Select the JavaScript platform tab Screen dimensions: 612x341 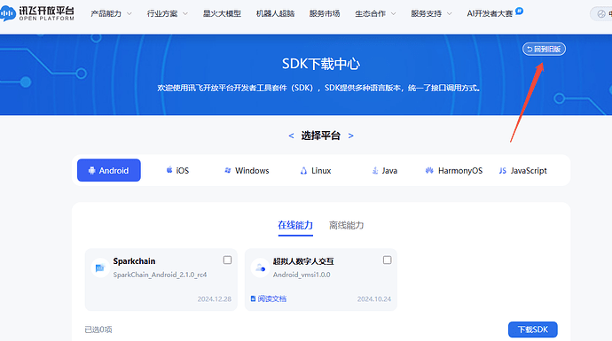[x=523, y=170]
